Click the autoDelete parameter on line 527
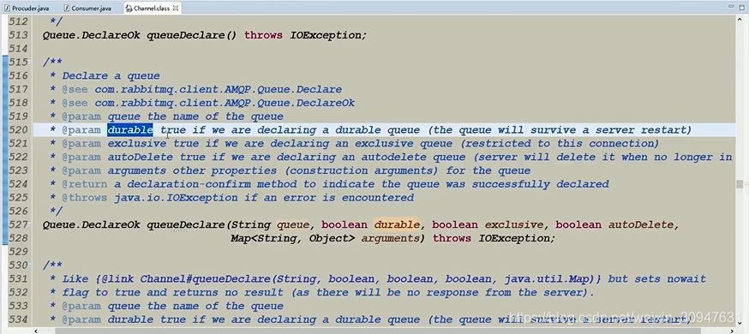 click(x=640, y=224)
